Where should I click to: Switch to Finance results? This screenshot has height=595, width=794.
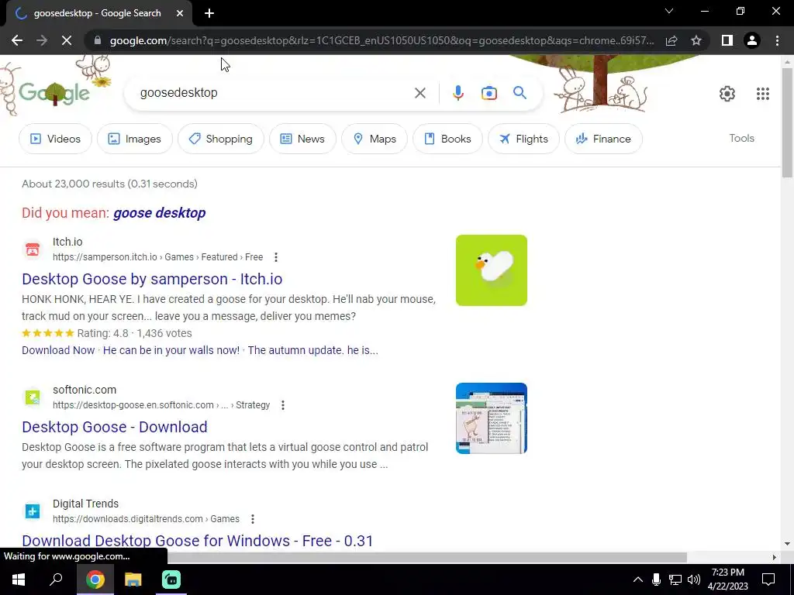point(603,139)
